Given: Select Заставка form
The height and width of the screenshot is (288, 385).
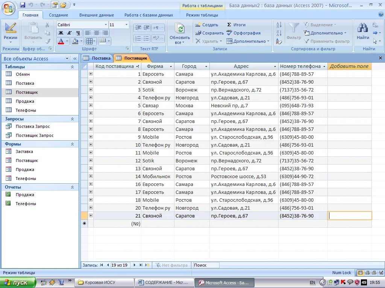Looking at the screenshot, I should (x=40, y=151).
